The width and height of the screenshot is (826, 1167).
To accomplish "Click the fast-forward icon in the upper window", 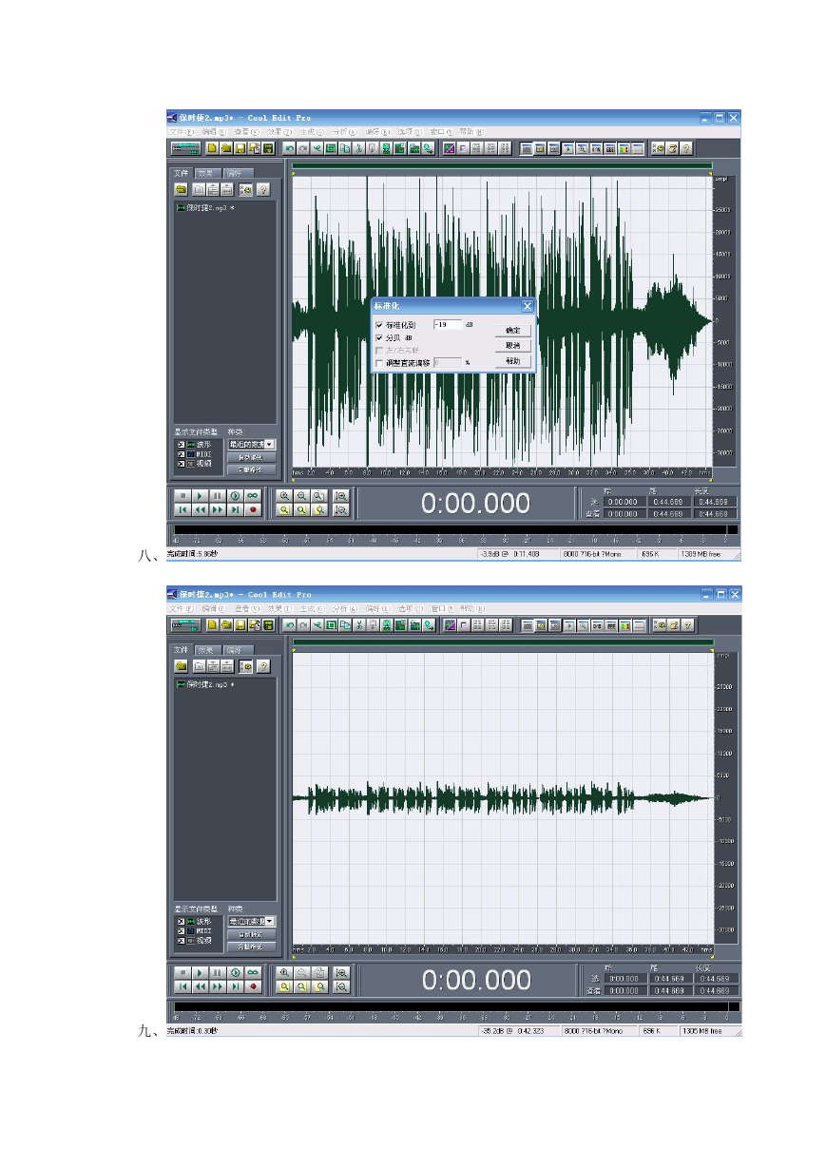I will point(218,509).
